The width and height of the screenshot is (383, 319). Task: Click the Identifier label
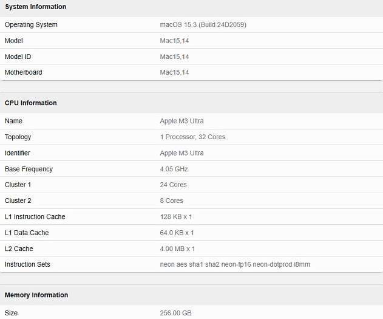18,153
